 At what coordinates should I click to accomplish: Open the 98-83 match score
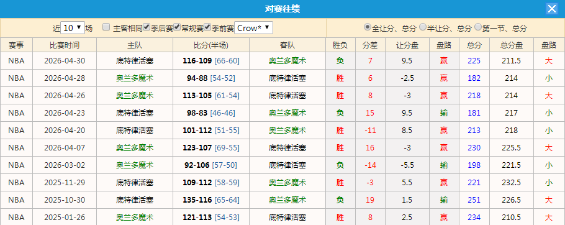(x=197, y=113)
